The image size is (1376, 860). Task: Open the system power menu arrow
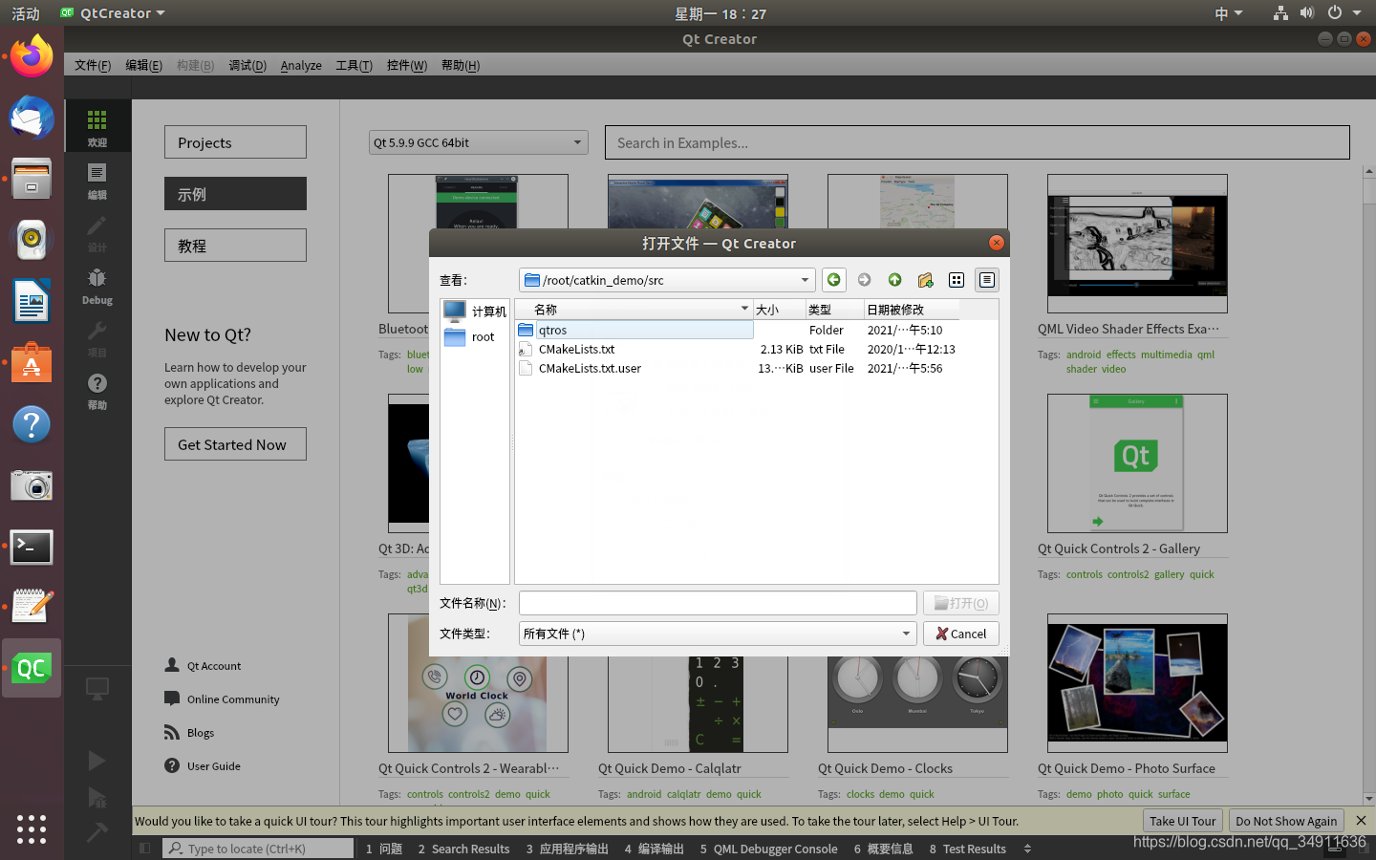pos(1357,13)
